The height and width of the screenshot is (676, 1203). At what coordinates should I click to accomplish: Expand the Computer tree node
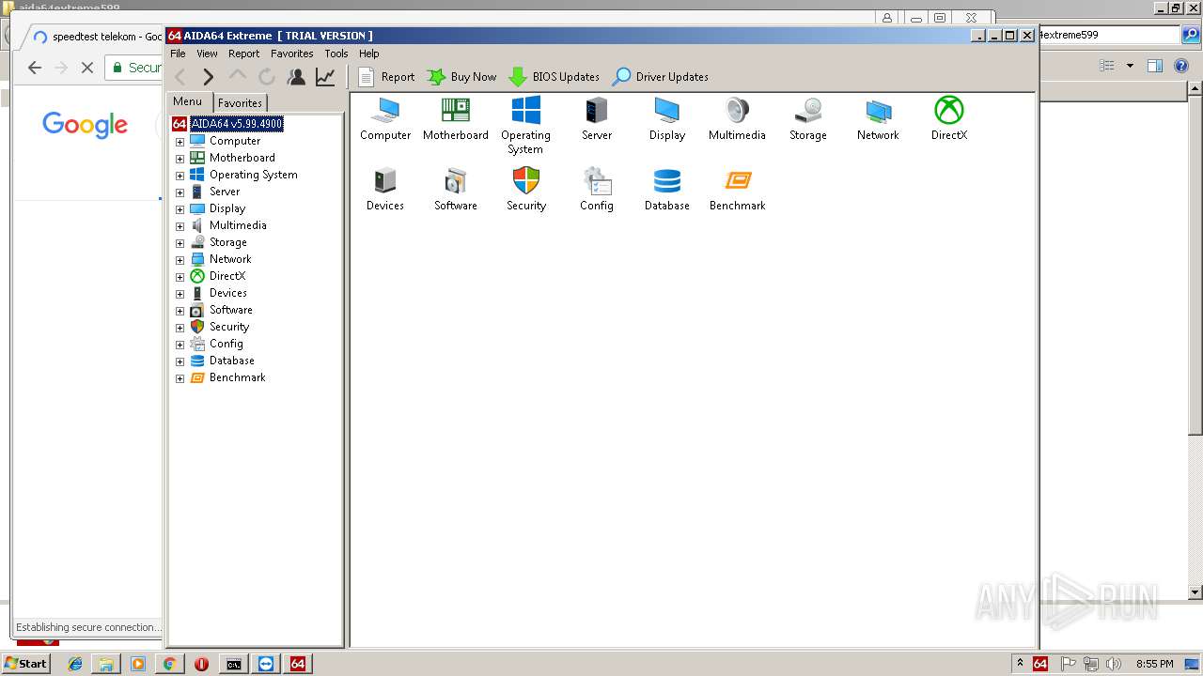(180, 142)
